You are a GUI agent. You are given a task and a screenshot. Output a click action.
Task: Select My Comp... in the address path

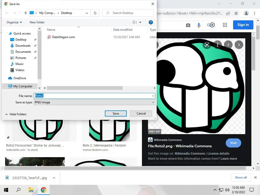(x=47, y=13)
